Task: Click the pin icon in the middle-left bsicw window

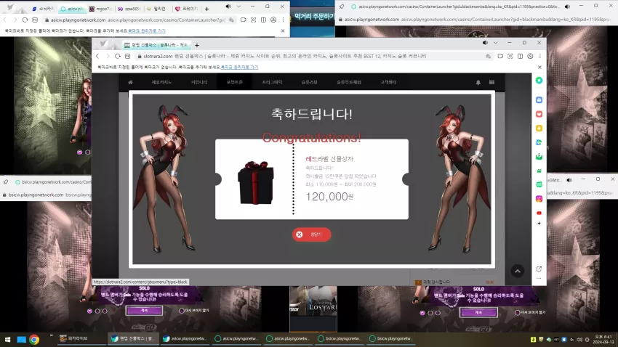Action: (x=6, y=181)
